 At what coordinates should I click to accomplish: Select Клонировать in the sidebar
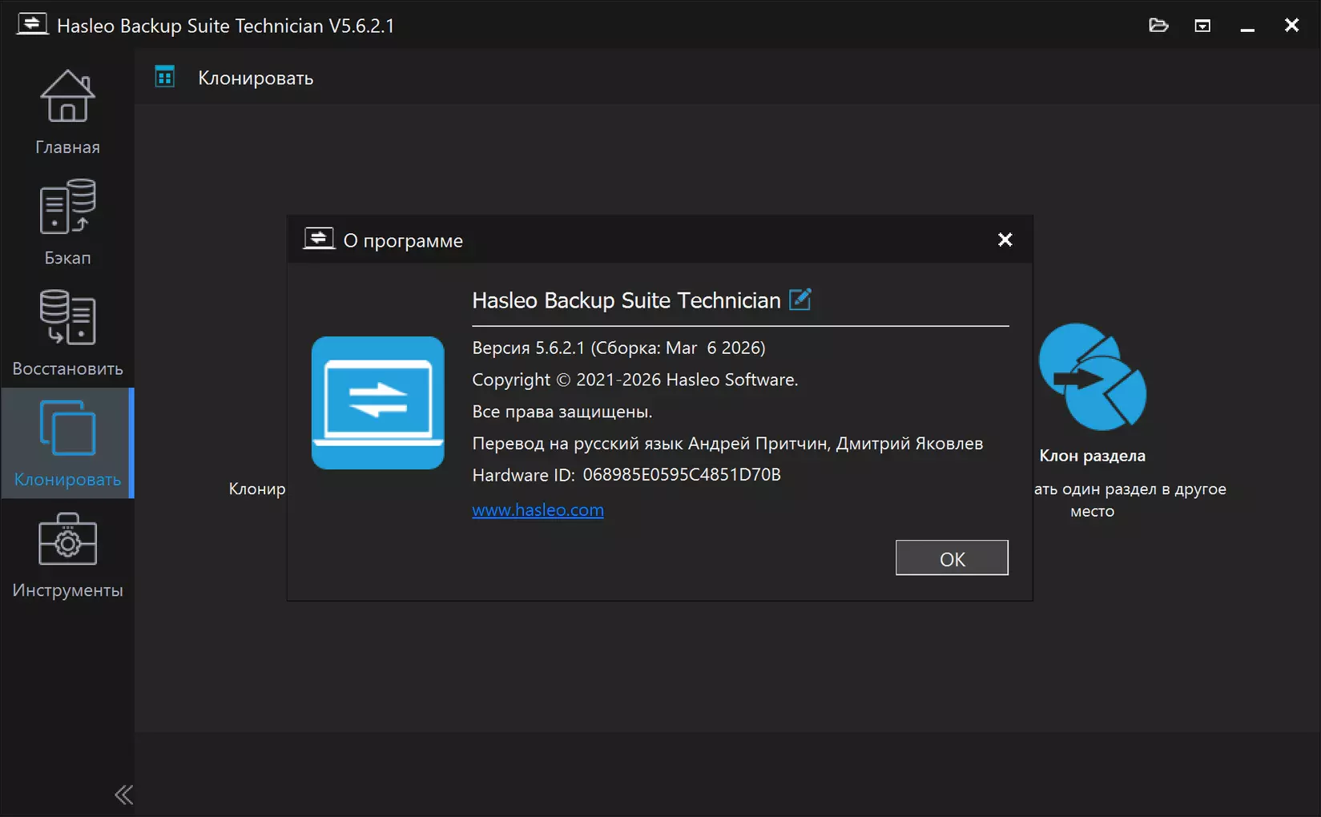(67, 443)
